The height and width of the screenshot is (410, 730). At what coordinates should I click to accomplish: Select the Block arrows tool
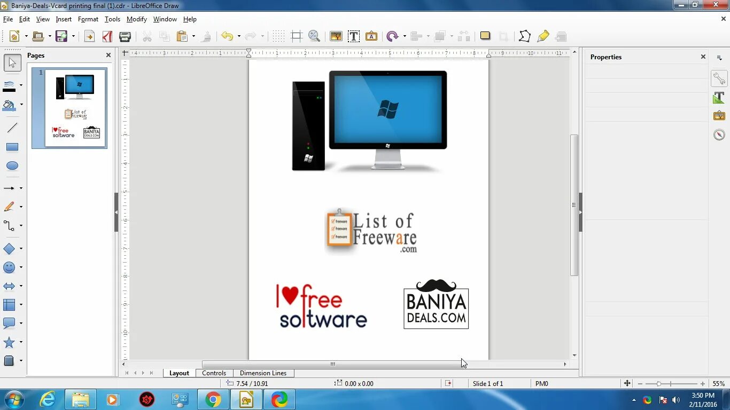tap(9, 286)
